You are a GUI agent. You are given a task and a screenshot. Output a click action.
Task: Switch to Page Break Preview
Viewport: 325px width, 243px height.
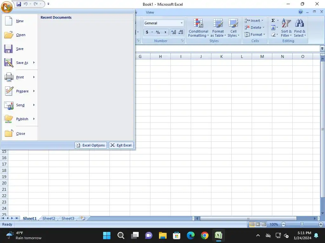(264, 224)
